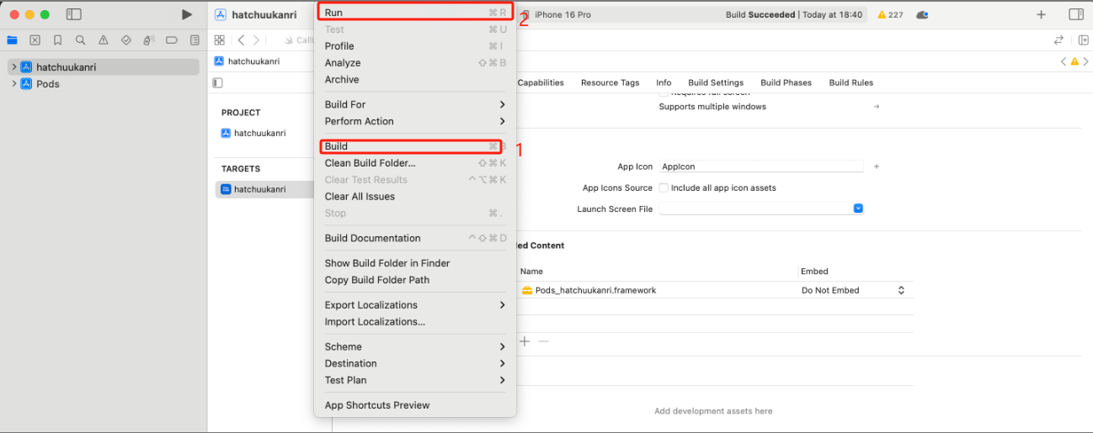This screenshot has width=1093, height=433.
Task: Expand the Build For submenu
Action: click(x=416, y=104)
